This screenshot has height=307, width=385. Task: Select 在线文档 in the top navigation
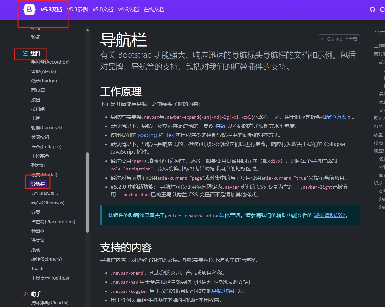click(154, 10)
